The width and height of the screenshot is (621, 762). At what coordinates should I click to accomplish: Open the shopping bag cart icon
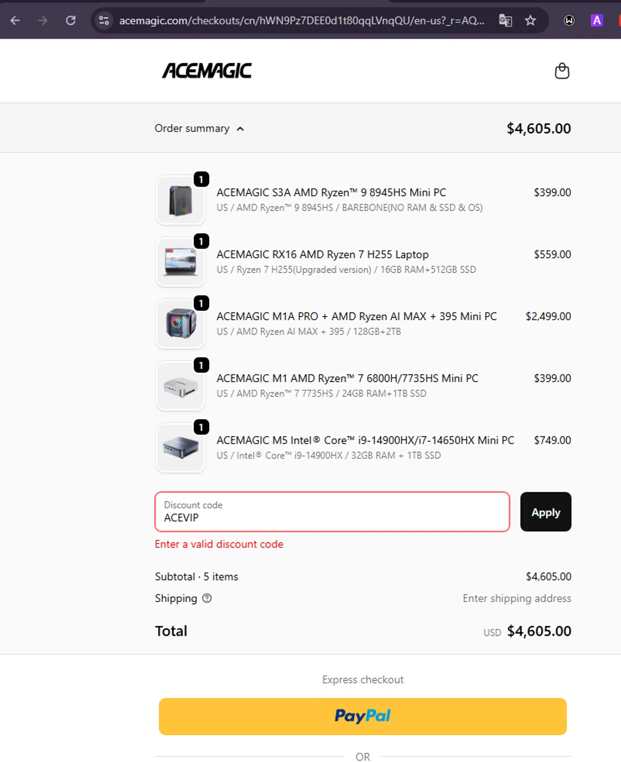coord(562,71)
